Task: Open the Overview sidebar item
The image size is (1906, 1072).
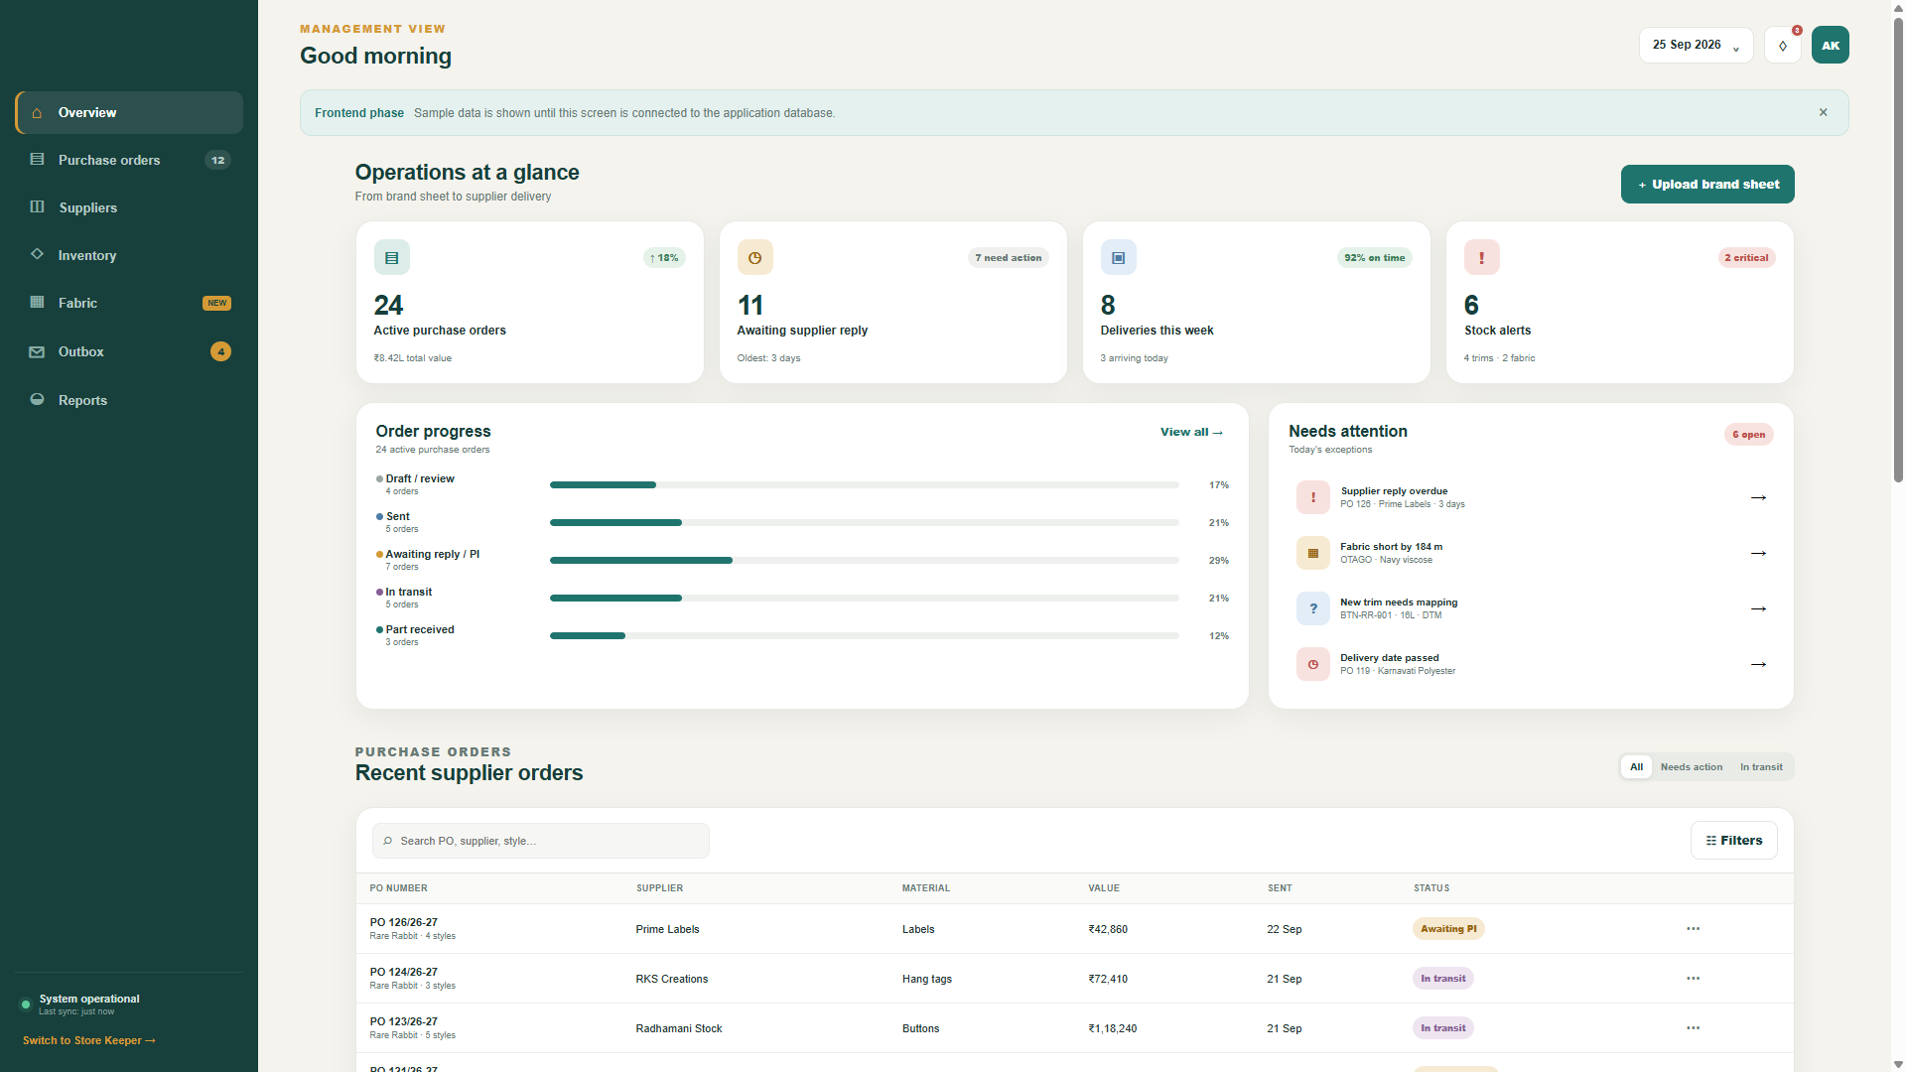Action: [x=129, y=112]
